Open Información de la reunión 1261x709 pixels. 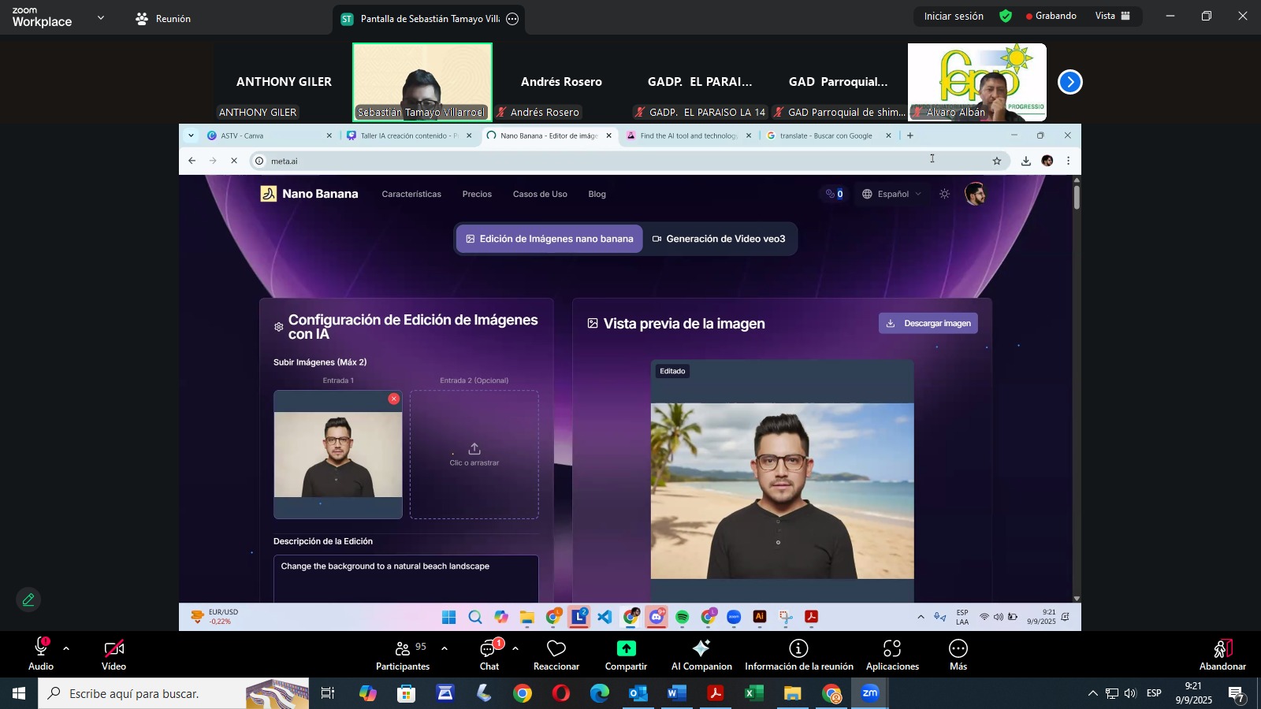[798, 648]
